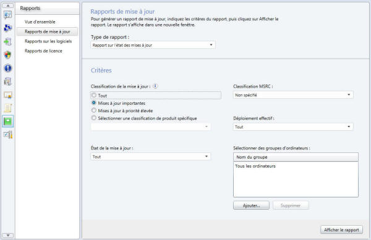The image size is (371, 240).
Task: Click the info icon beside Classification de la mise à jour
Action: click(x=155, y=86)
